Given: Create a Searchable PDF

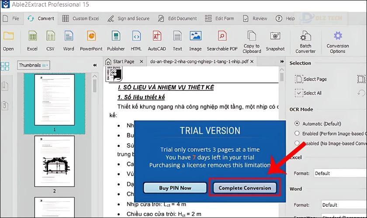Looking at the screenshot, I should [222, 41].
